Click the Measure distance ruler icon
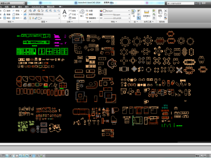Viewport: 211px width, 158px height. pos(146,12)
